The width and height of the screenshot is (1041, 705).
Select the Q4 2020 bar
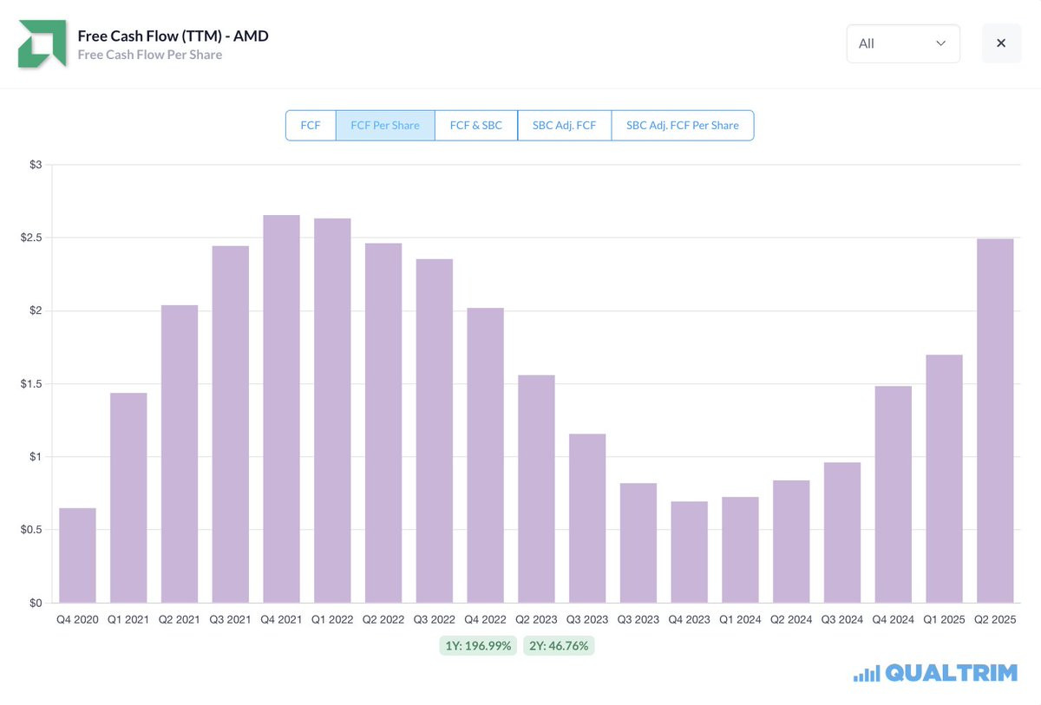point(77,555)
